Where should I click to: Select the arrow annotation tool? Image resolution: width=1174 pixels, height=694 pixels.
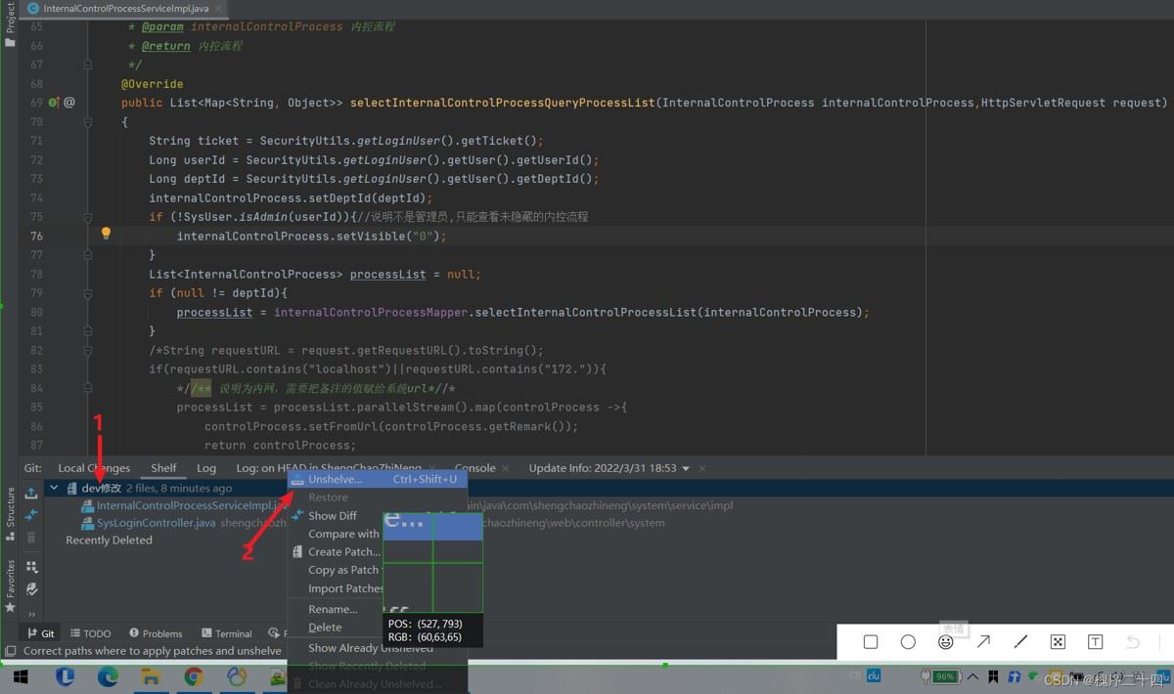[x=983, y=642]
